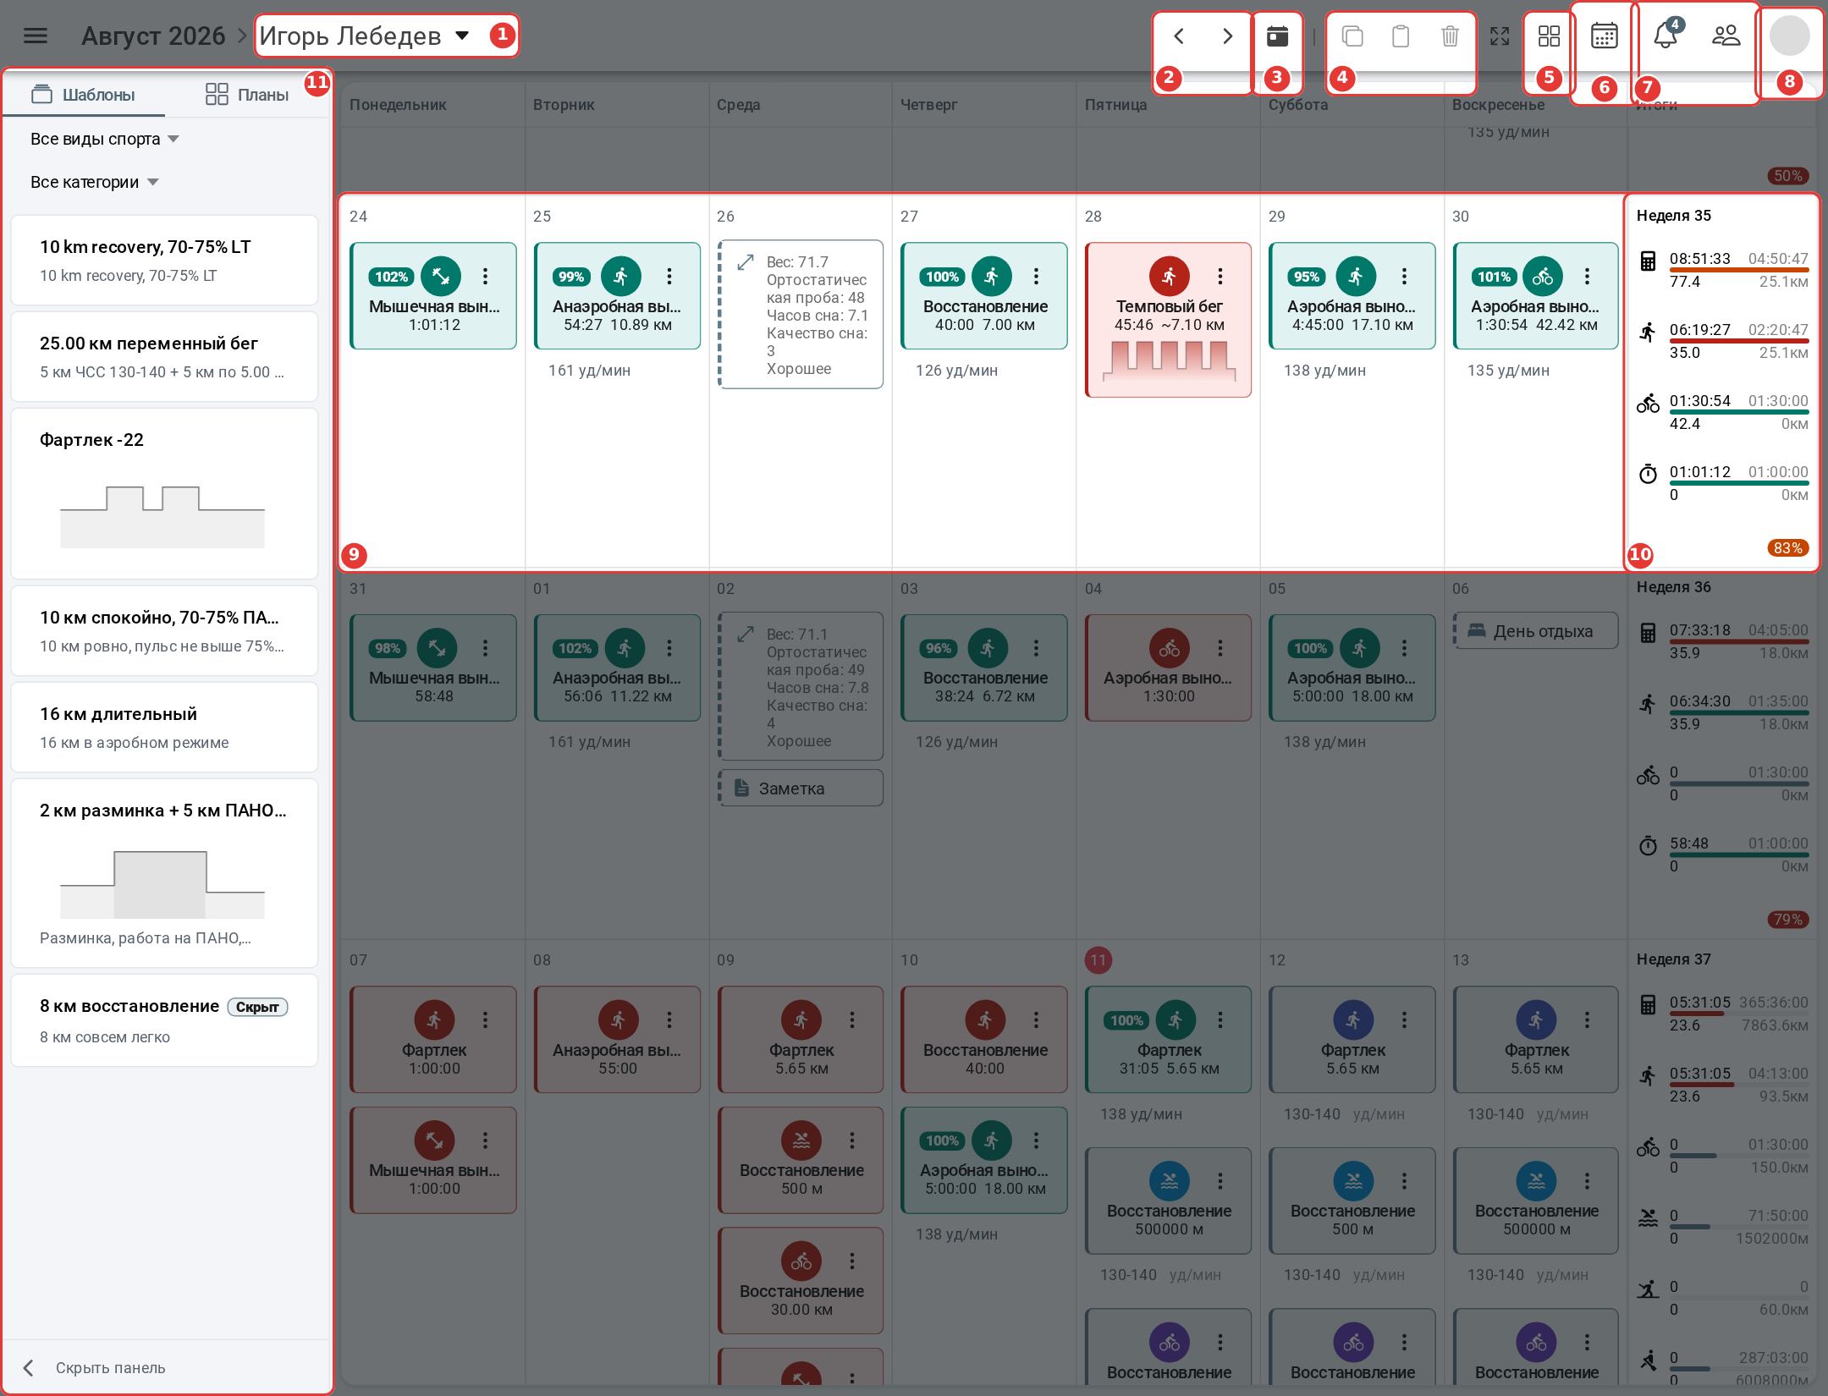Screen dimensions: 1828x1396
Task: Open options for day 27 Восстановление workout
Action: click(x=1036, y=276)
